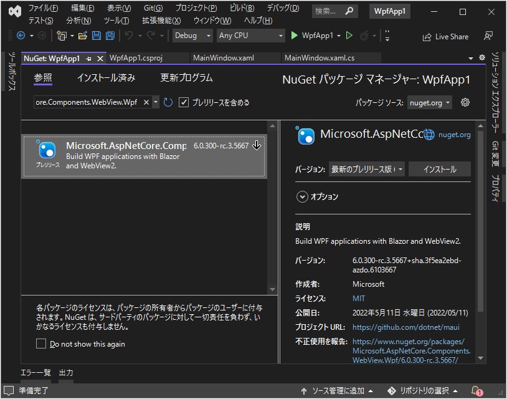Open the Solution Explorer side tab

point(495,93)
